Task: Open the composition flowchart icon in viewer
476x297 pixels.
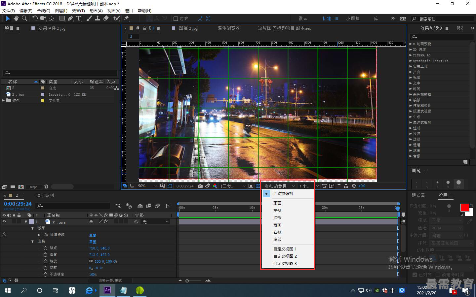Action: coord(346,186)
